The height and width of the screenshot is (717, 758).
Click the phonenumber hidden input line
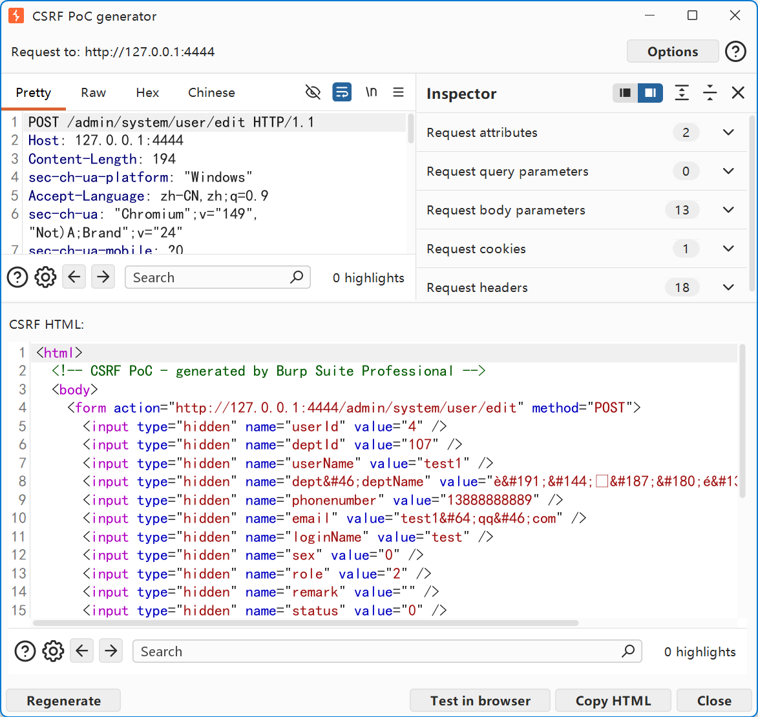[322, 499]
